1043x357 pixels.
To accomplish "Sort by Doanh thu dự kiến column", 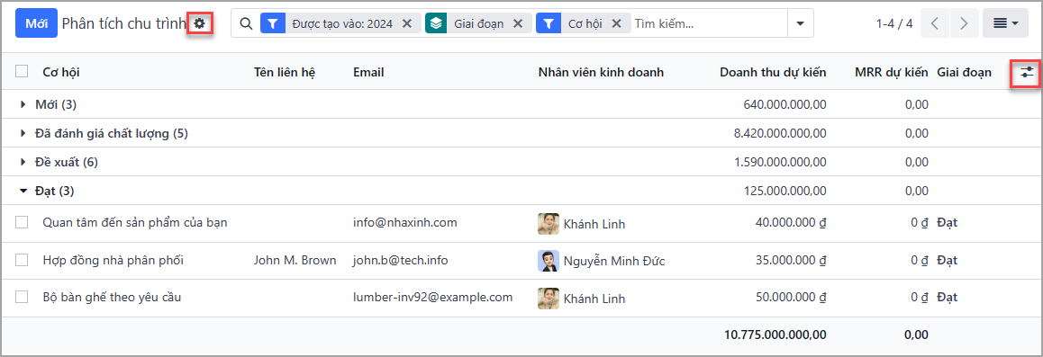I will [773, 72].
